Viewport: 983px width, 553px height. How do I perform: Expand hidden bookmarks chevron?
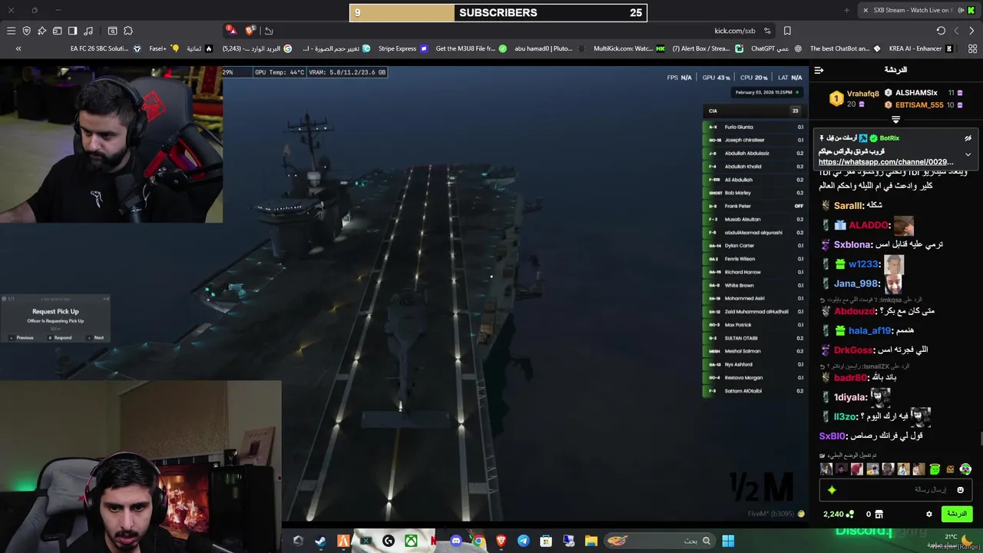tap(18, 48)
